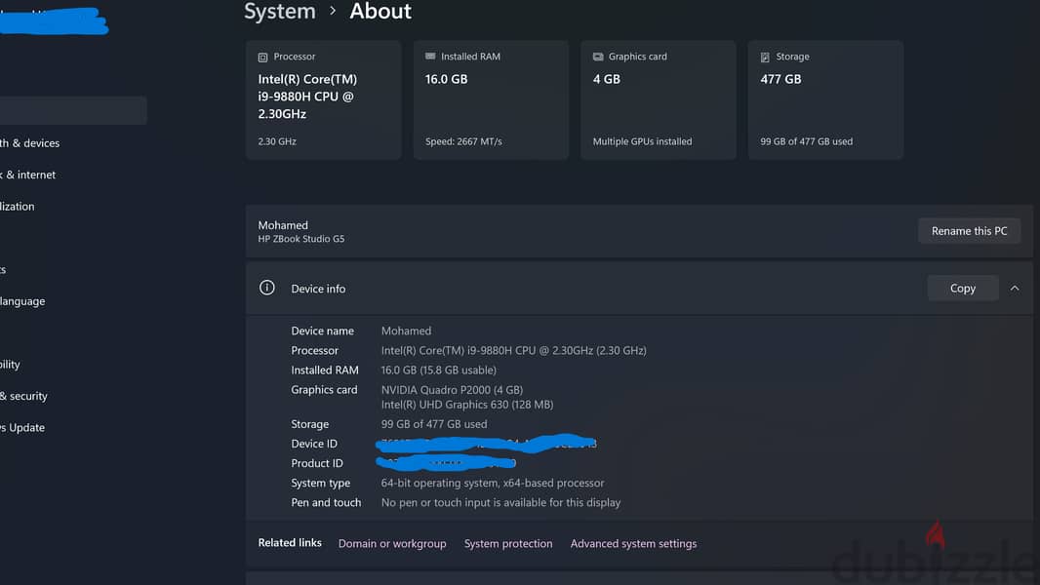Click Intel(R) UHD Graphics 630 text
1040x585 pixels.
pos(467,404)
